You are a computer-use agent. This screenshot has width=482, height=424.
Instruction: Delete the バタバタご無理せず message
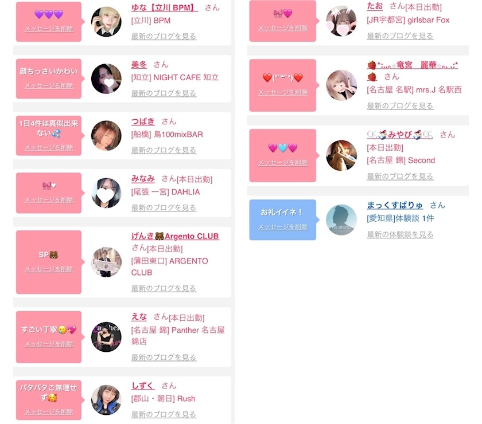pos(49,412)
